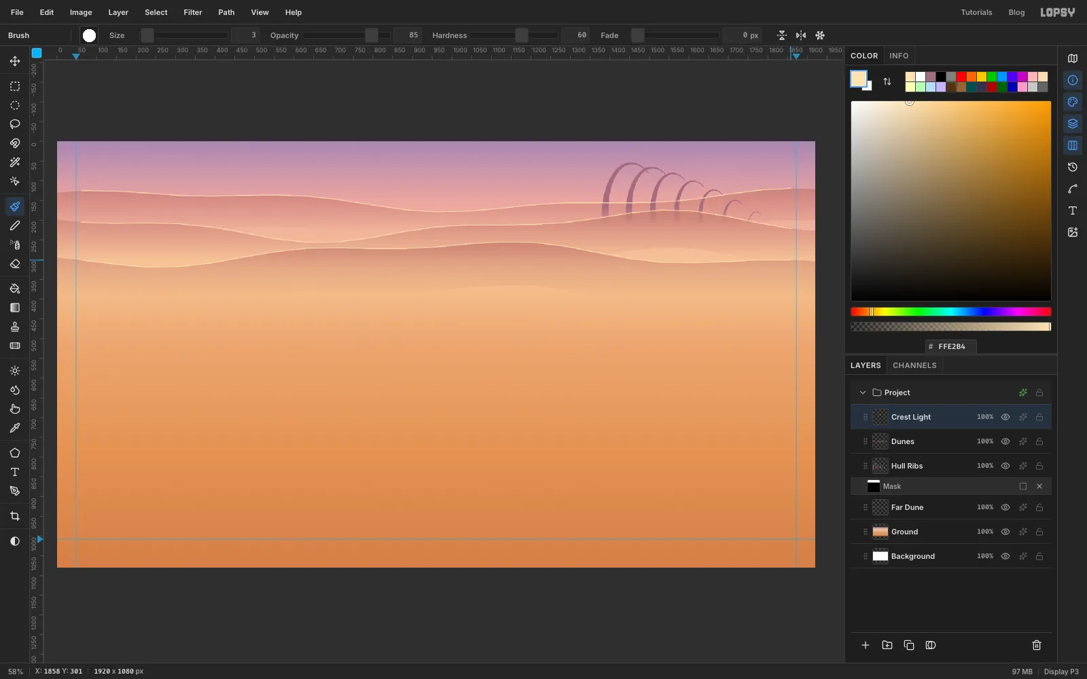Lock the Background layer
This screenshot has height=679, width=1087.
click(1039, 556)
